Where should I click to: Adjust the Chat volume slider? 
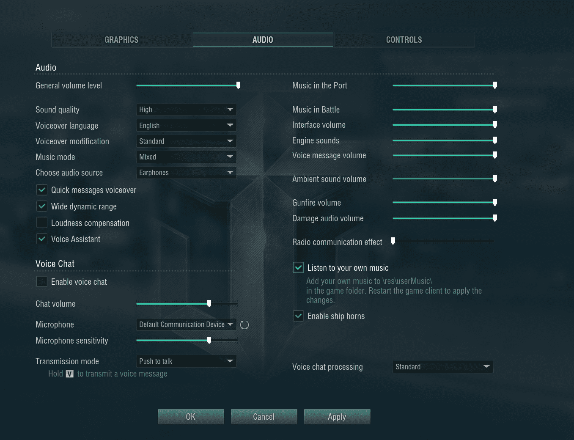coord(187,304)
